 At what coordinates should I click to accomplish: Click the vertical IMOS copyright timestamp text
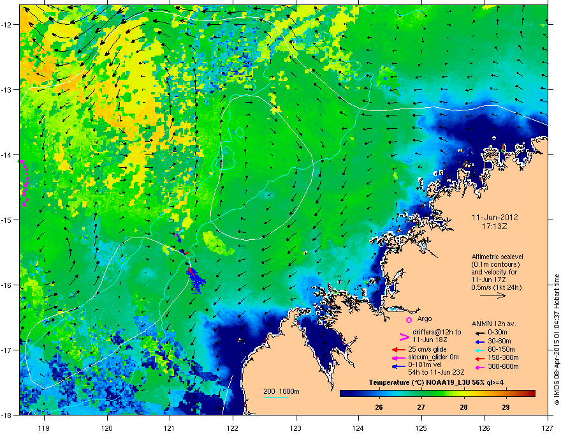(557, 340)
